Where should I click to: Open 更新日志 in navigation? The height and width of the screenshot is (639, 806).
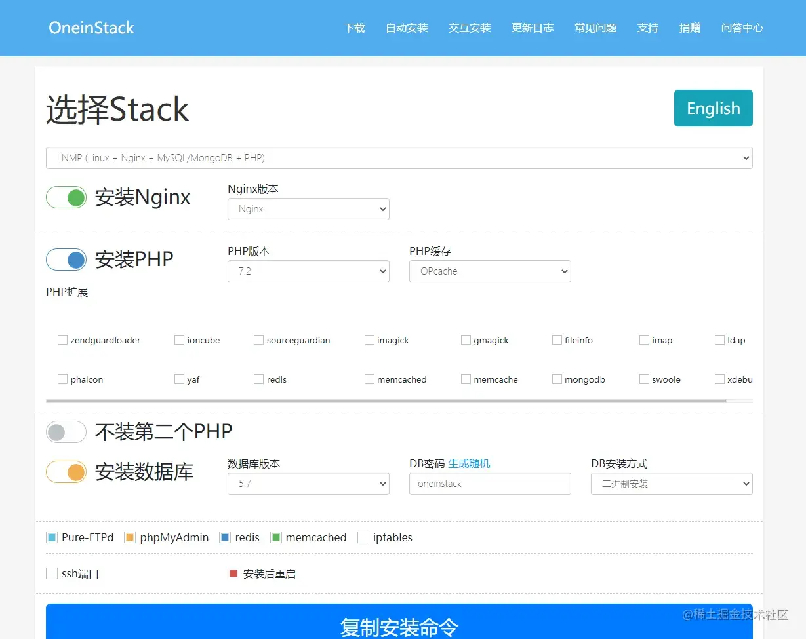[533, 28]
